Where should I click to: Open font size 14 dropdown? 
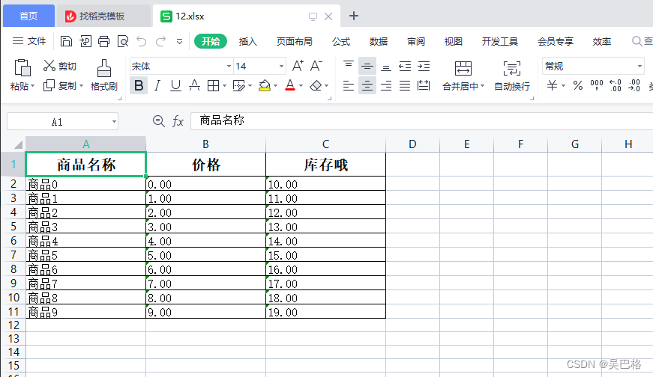[x=281, y=66]
